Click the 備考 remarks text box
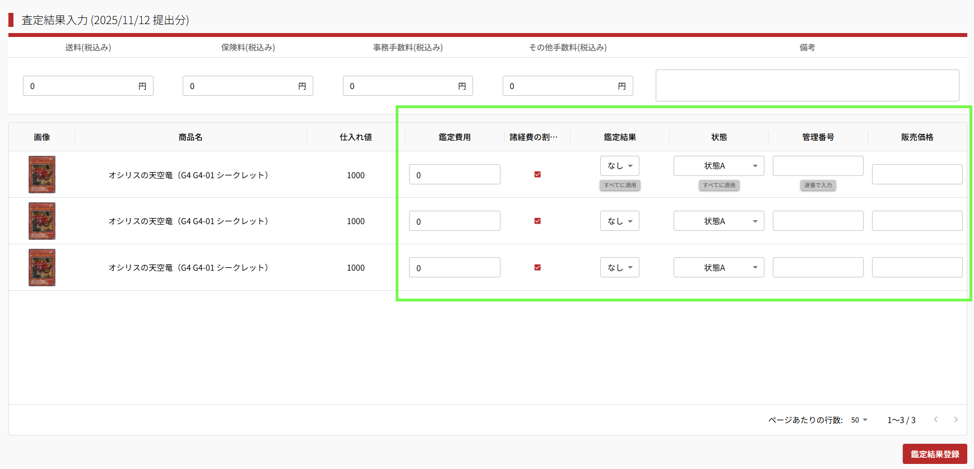This screenshot has width=974, height=469. tap(807, 85)
